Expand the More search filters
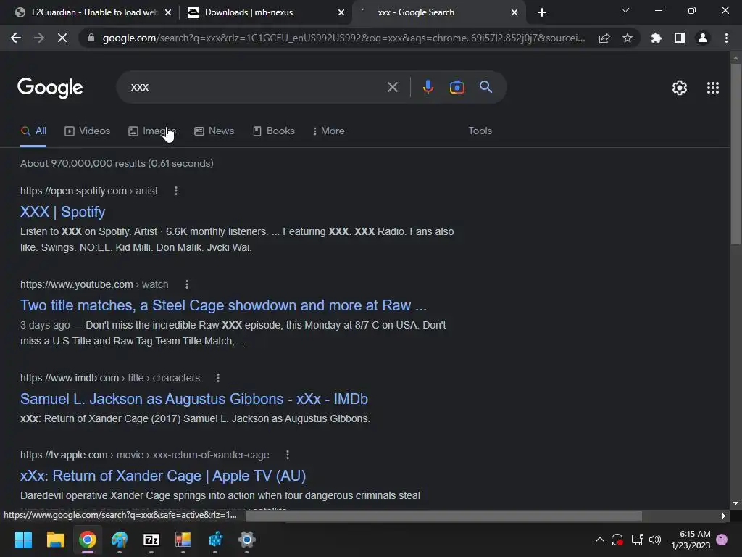Image resolution: width=742 pixels, height=557 pixels. [x=329, y=131]
